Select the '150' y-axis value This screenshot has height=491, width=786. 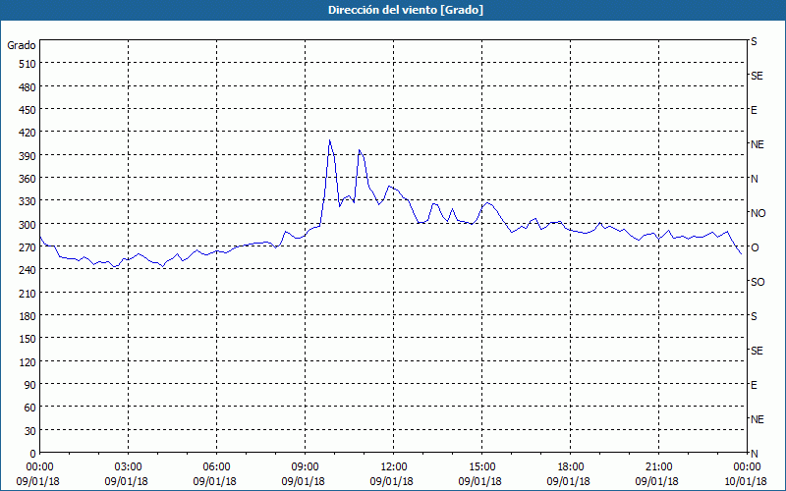point(28,339)
